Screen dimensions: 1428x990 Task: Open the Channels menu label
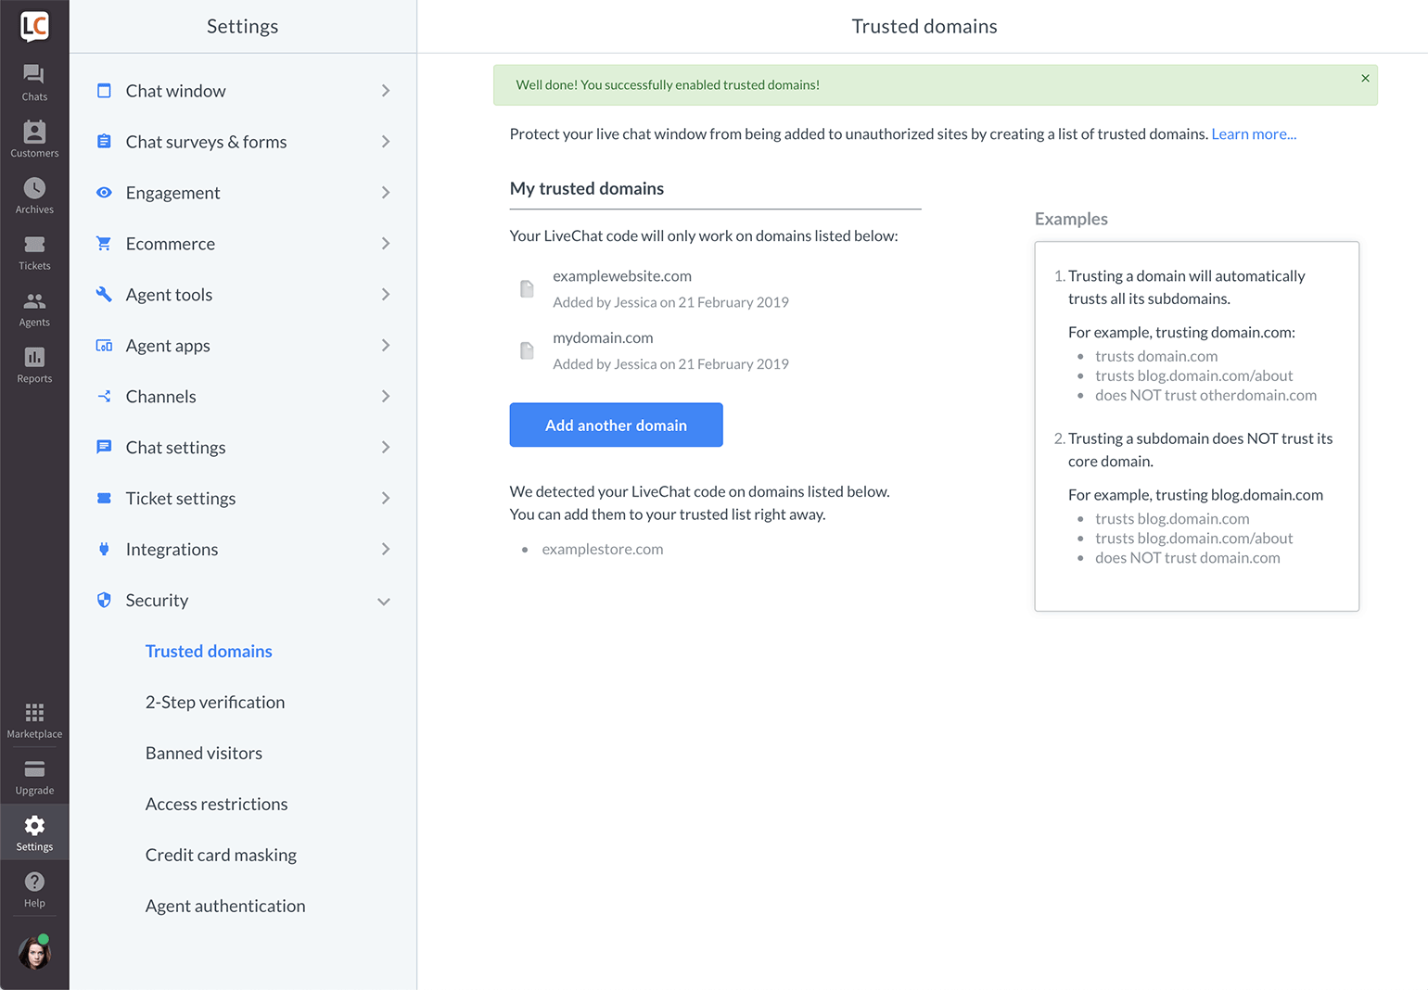(x=161, y=397)
